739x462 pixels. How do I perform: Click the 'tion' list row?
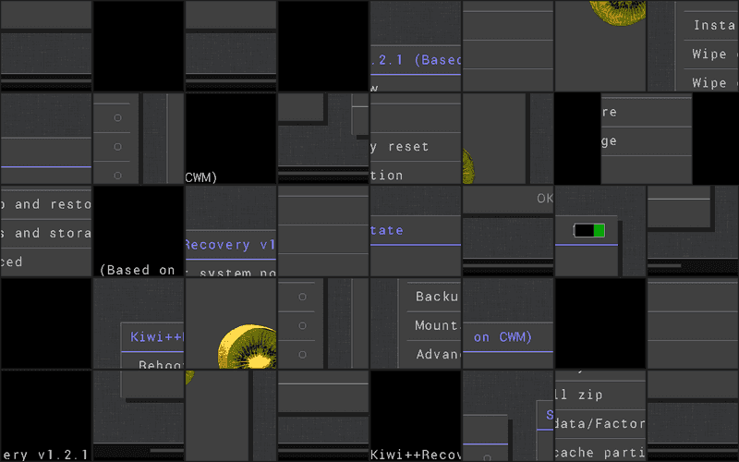tap(415, 174)
